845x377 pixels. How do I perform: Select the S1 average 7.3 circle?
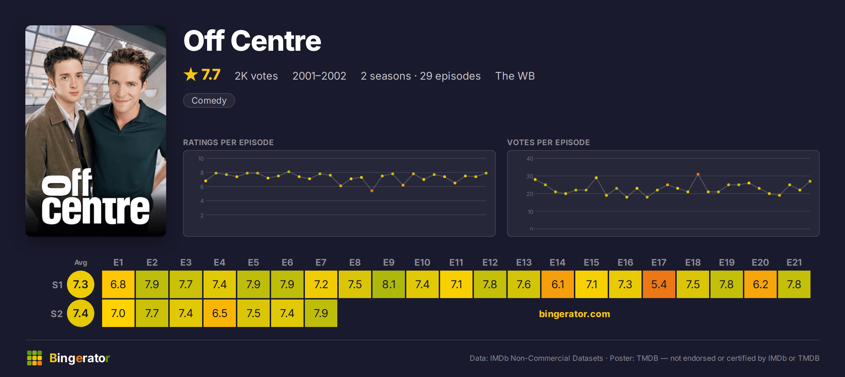click(81, 284)
